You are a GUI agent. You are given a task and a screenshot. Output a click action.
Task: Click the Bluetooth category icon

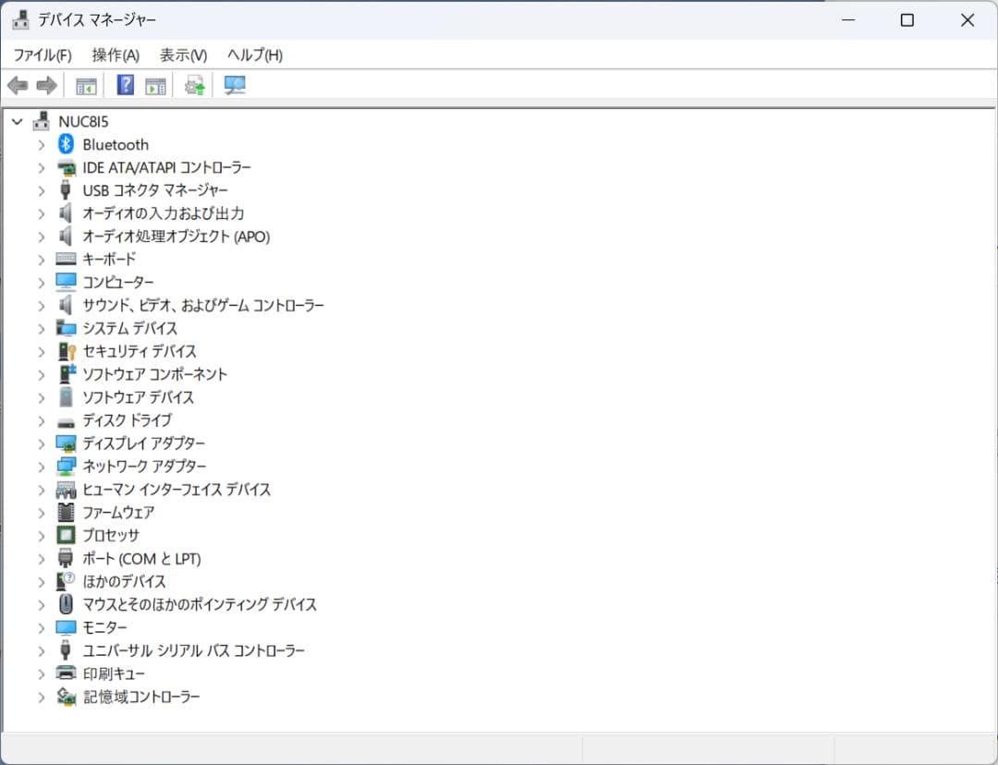pos(66,144)
